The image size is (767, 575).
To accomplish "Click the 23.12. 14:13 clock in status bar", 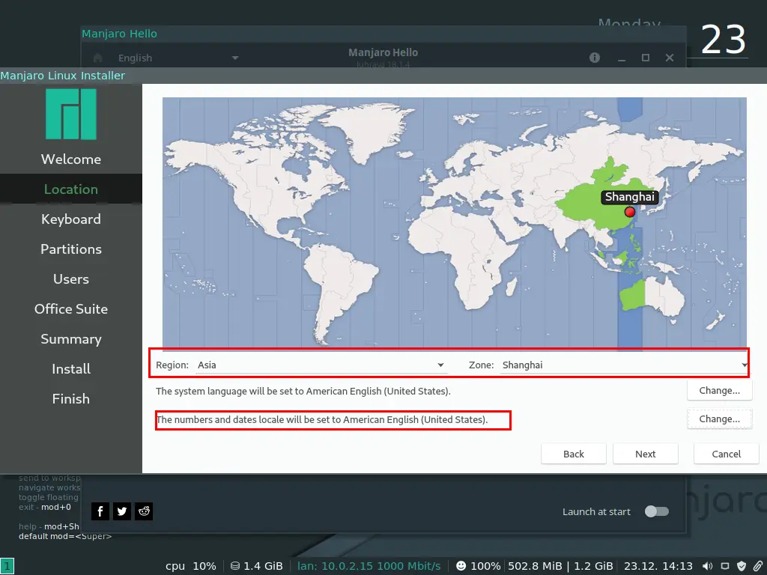I will click(658, 566).
